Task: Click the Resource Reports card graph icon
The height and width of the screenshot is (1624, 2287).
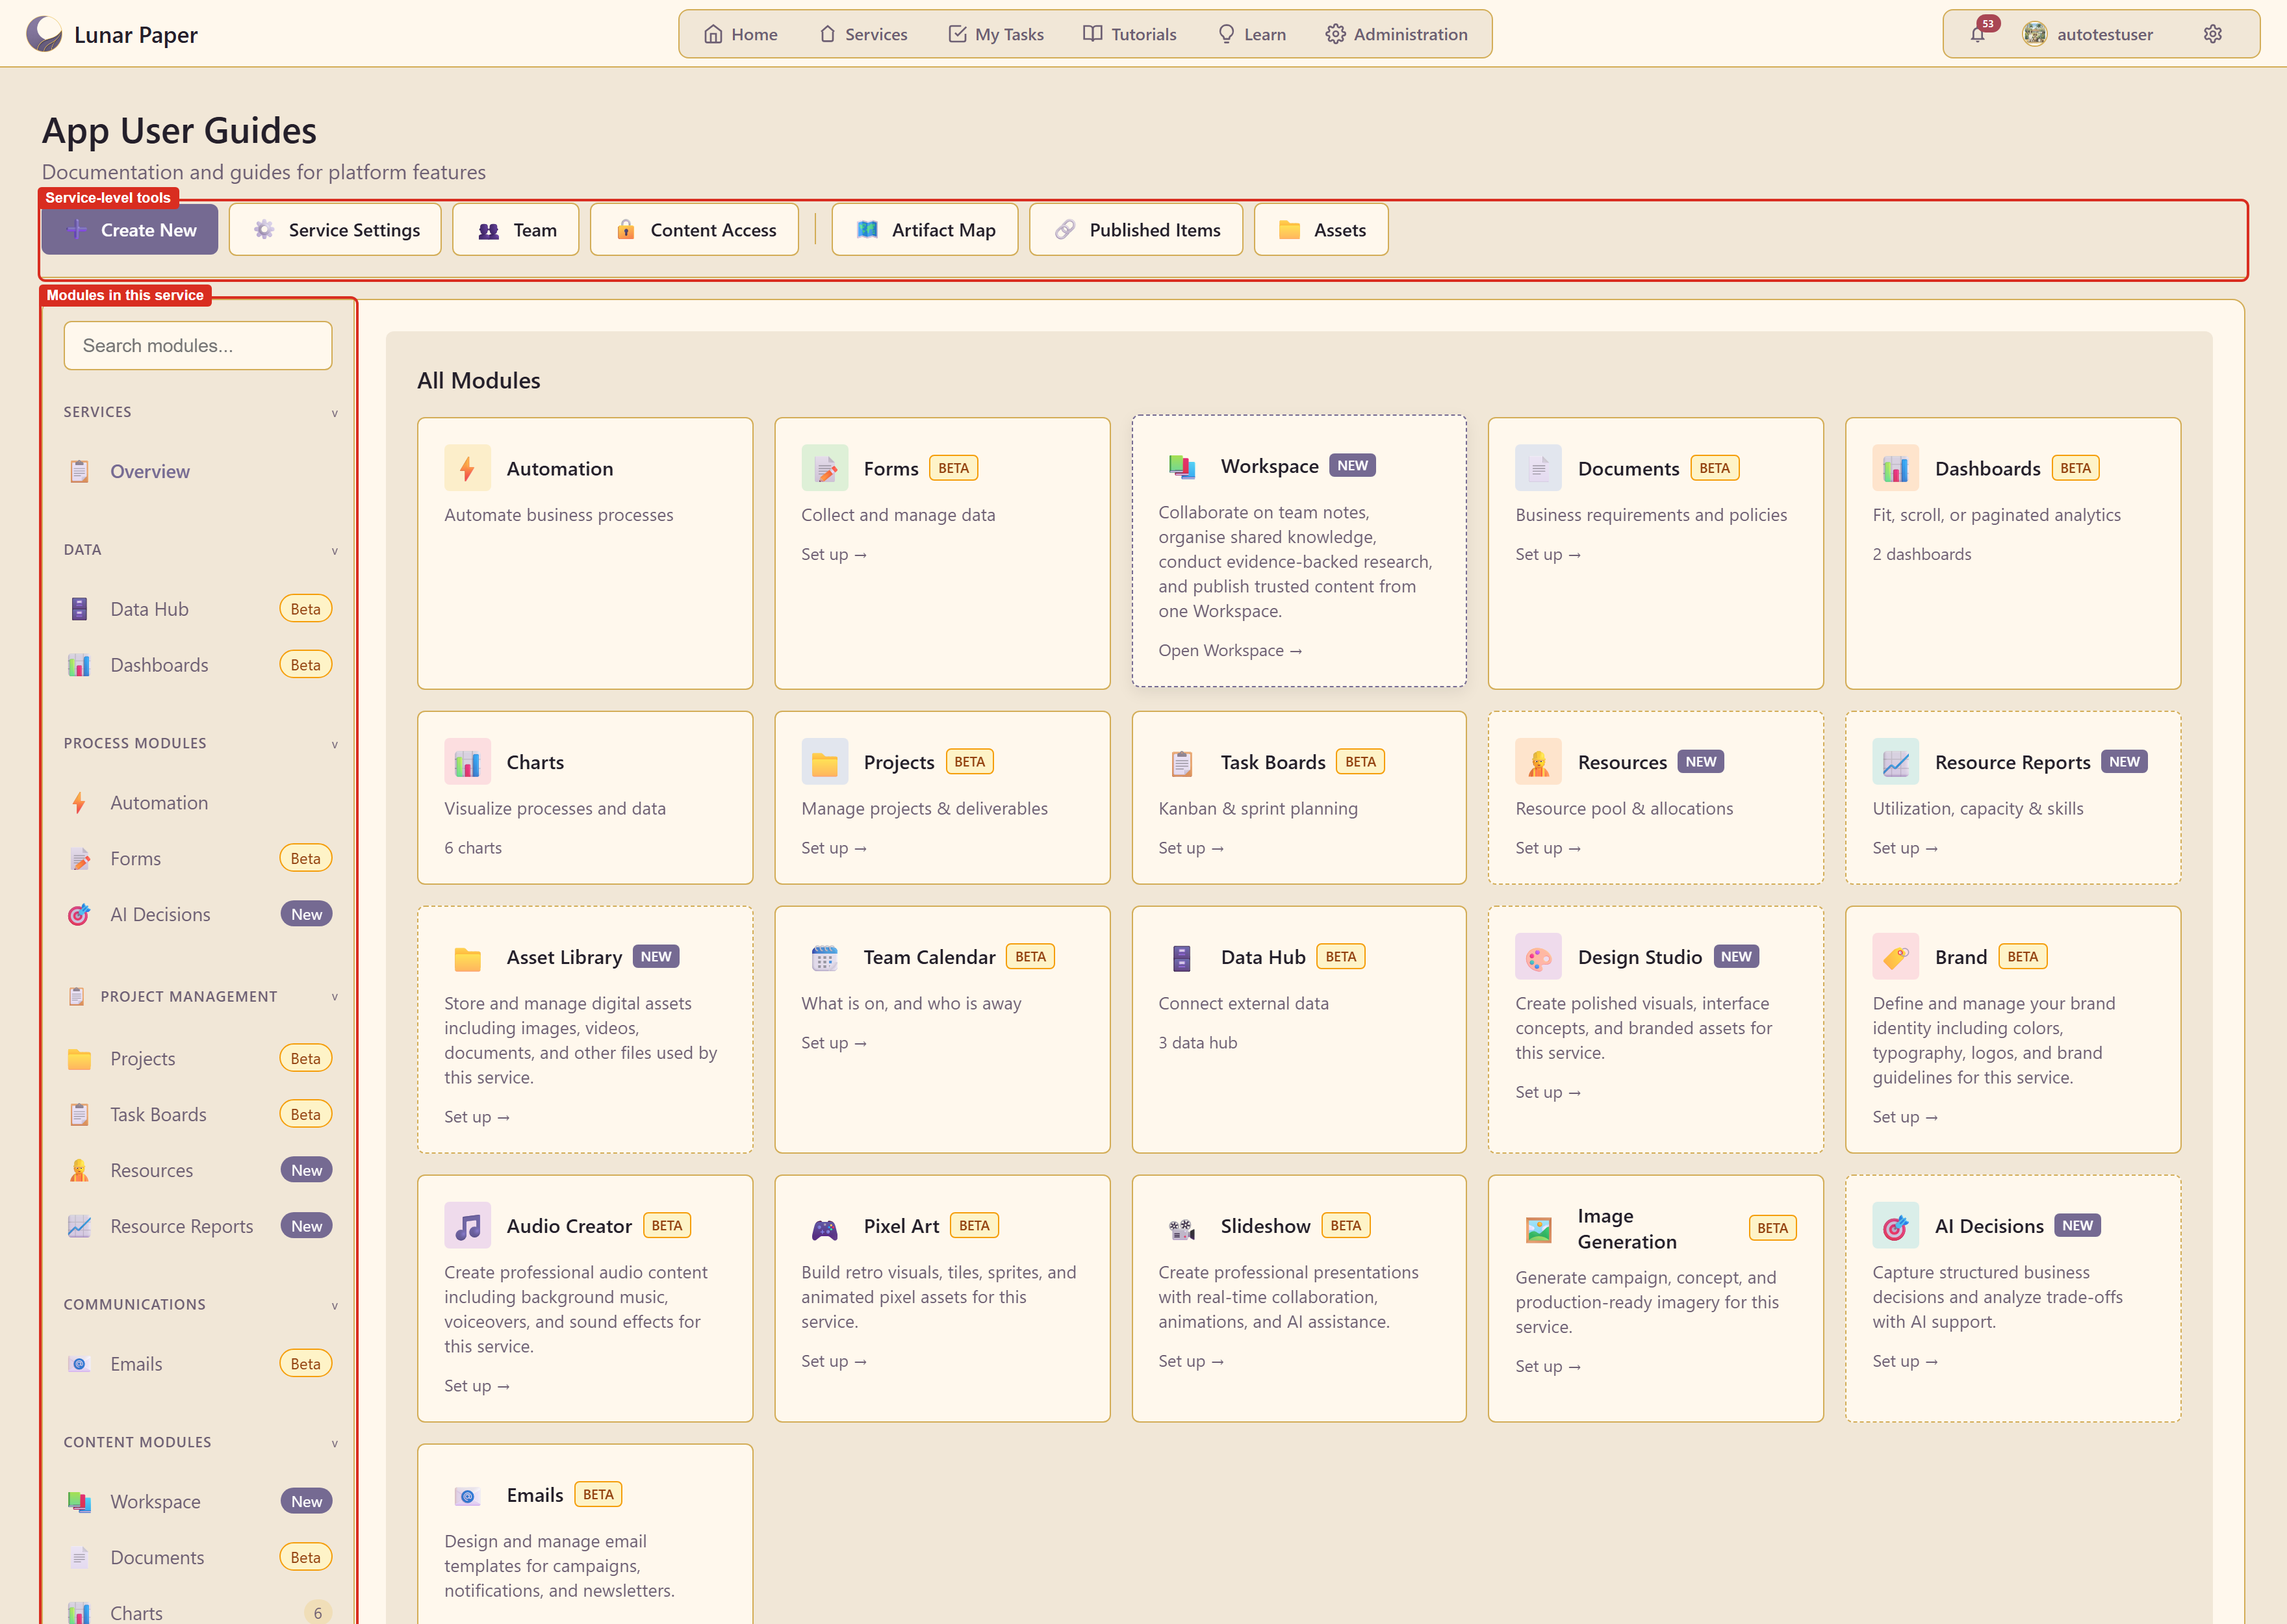Action: tap(1895, 762)
